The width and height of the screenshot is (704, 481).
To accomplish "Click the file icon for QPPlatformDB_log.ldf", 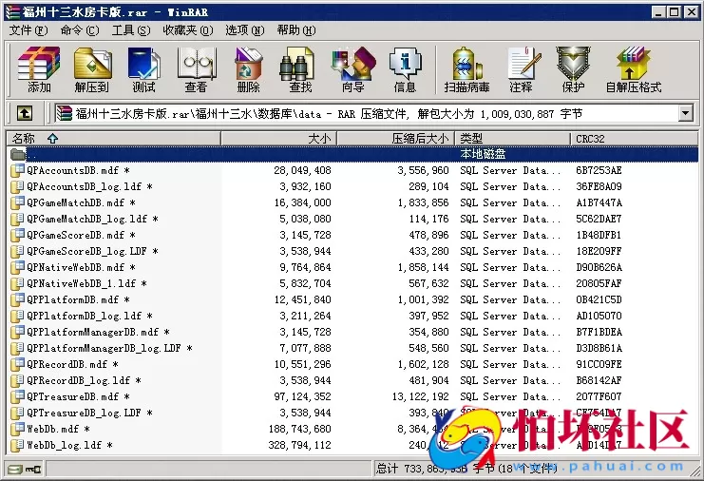I will (17, 316).
